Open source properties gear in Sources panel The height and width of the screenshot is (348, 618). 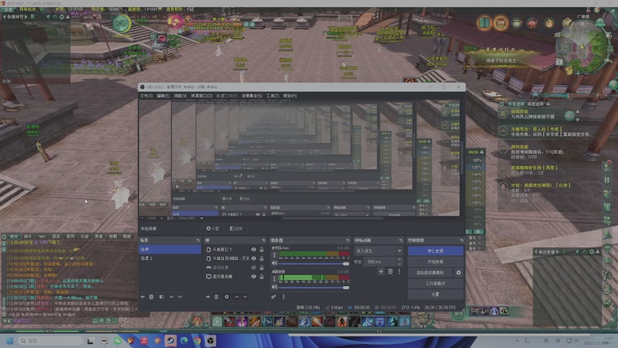(226, 297)
